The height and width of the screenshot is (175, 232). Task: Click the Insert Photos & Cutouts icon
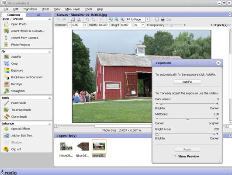(7, 31)
